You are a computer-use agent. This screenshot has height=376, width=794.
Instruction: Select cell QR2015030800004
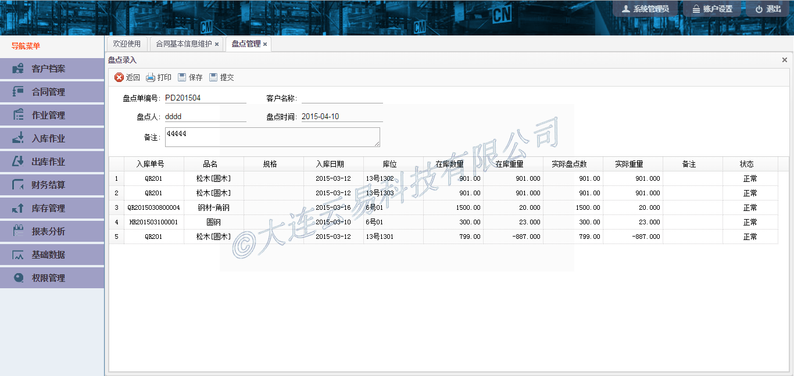point(153,207)
